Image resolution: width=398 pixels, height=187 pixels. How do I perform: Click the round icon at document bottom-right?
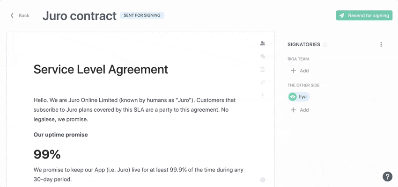263,180
